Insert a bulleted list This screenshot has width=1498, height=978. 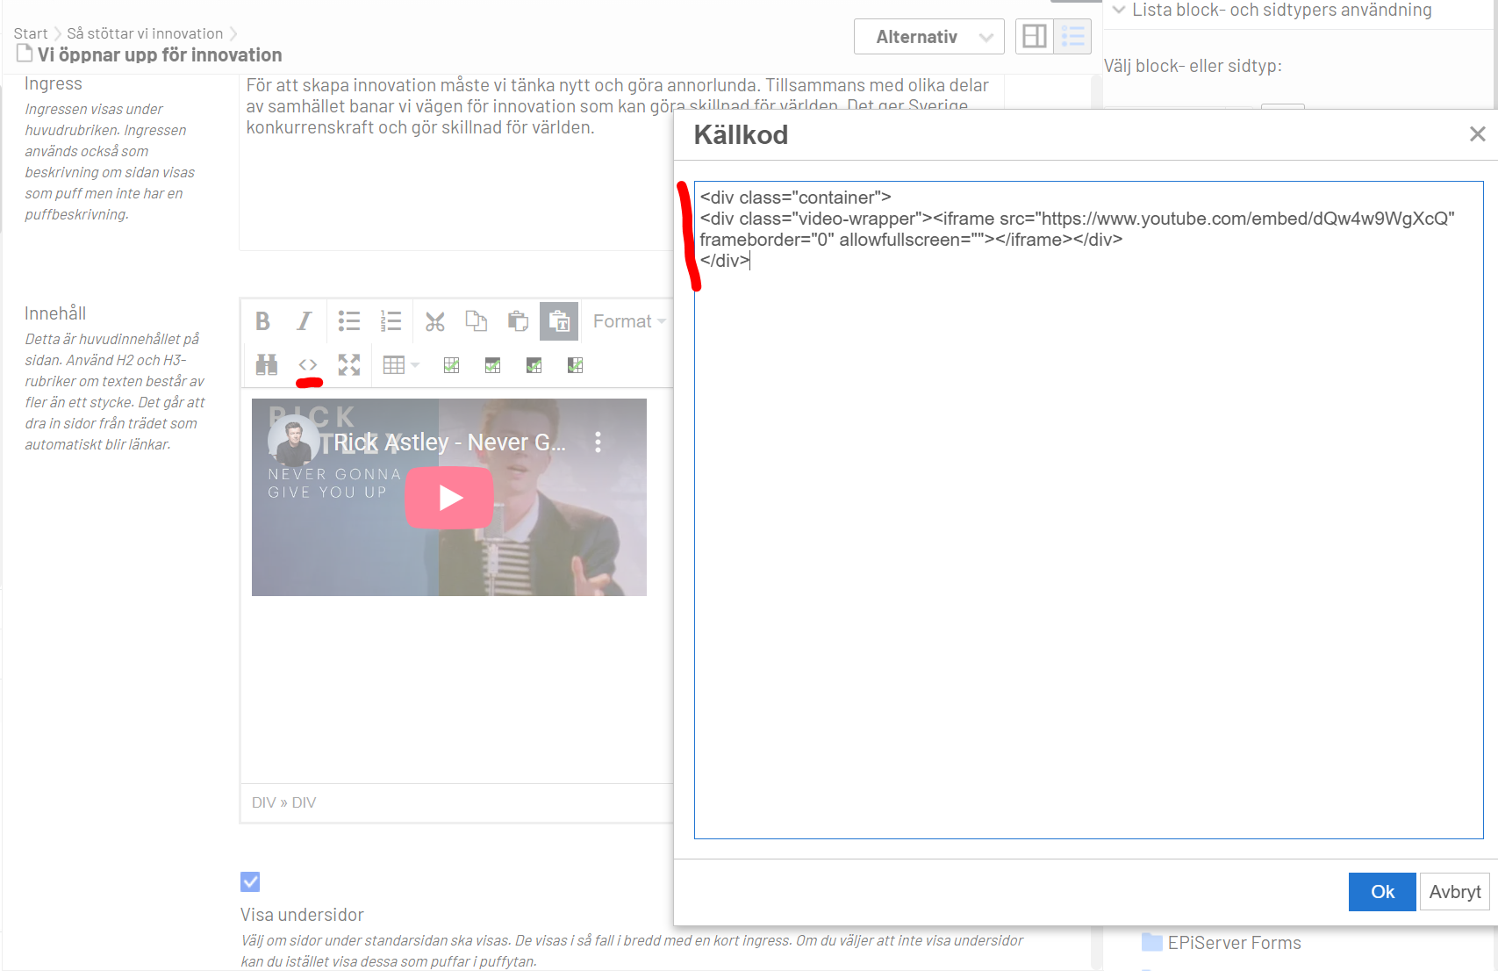coord(348,321)
